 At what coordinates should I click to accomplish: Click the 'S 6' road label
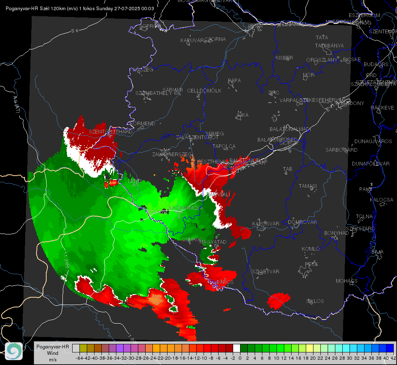75,31
